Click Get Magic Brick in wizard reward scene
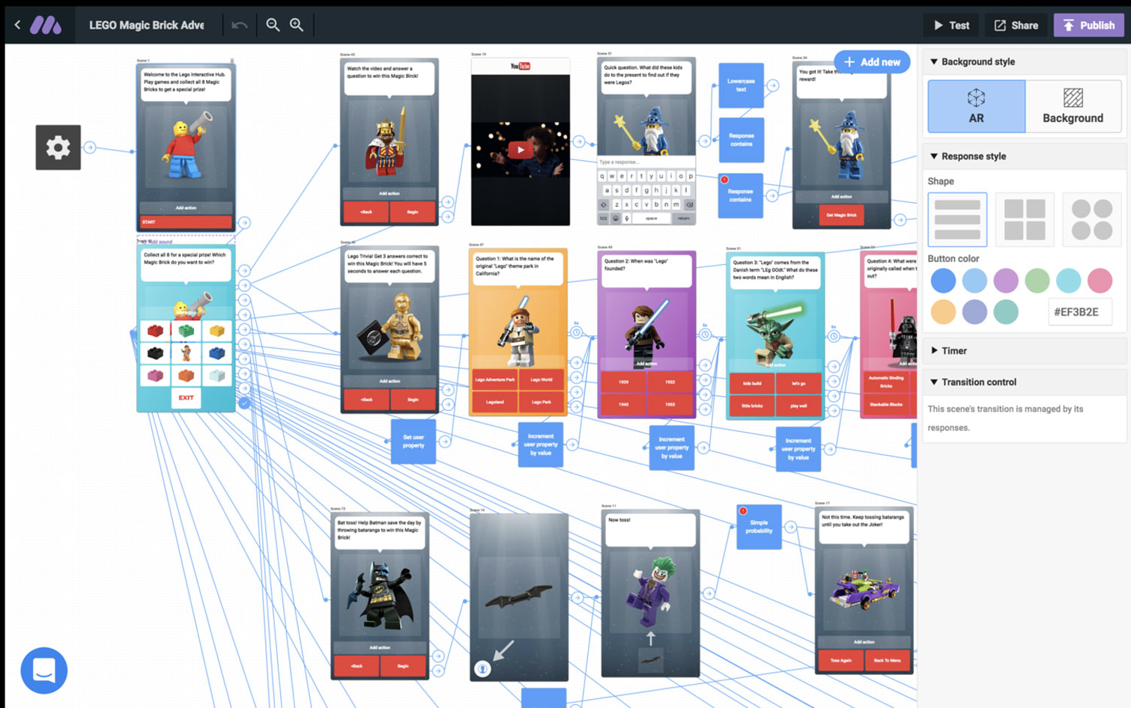Screen dimensions: 1131x708 click(x=841, y=215)
